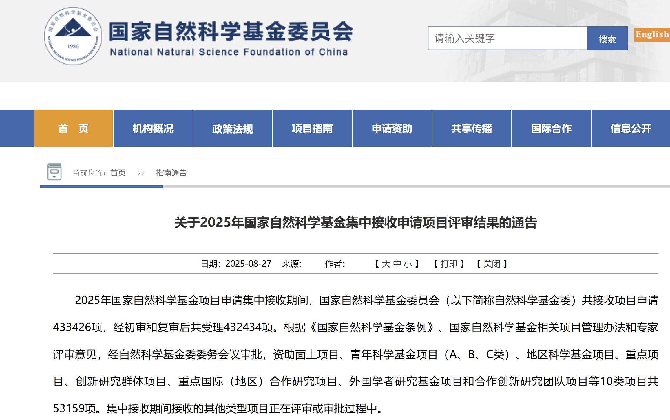670x420 pixels.
Task: Click the English name National Natural Science Foundation
Action: tap(229, 52)
